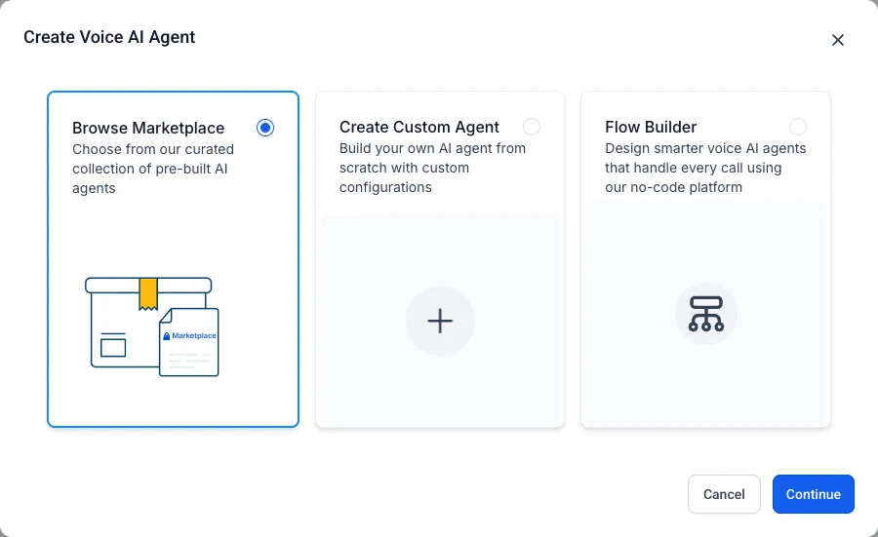The height and width of the screenshot is (537, 878).
Task: Click the Marketplace box illustration
Action: [x=152, y=326]
